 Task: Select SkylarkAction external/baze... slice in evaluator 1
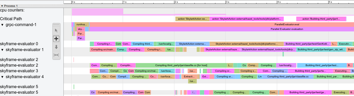pos(222,50)
